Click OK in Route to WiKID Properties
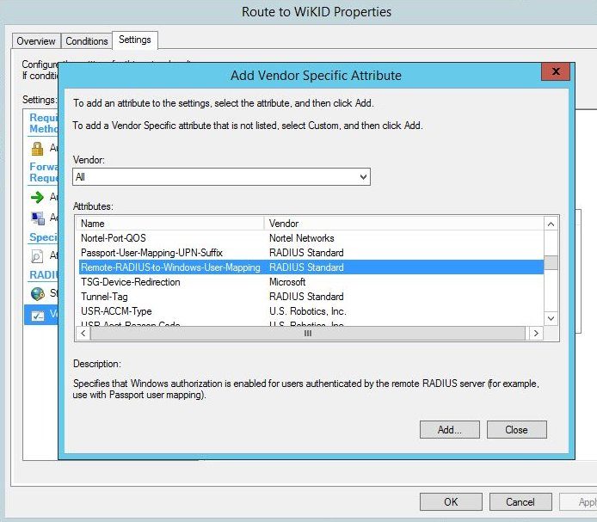Viewport: 597px width, 522px height. click(451, 502)
